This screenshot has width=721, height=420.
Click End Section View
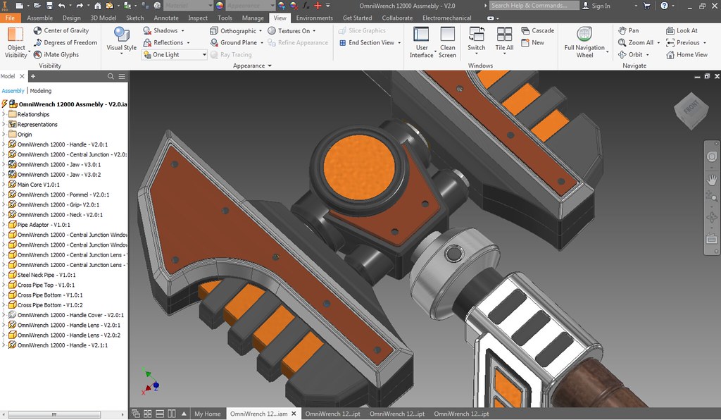[x=370, y=42]
